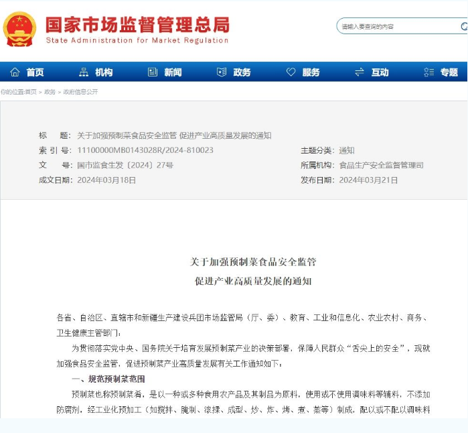Screen dimensions: 468x433
Task: Open the 首页 navigation menu item
Action: click(35, 72)
